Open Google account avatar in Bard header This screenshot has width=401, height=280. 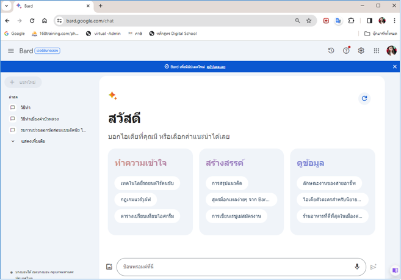[x=391, y=51]
